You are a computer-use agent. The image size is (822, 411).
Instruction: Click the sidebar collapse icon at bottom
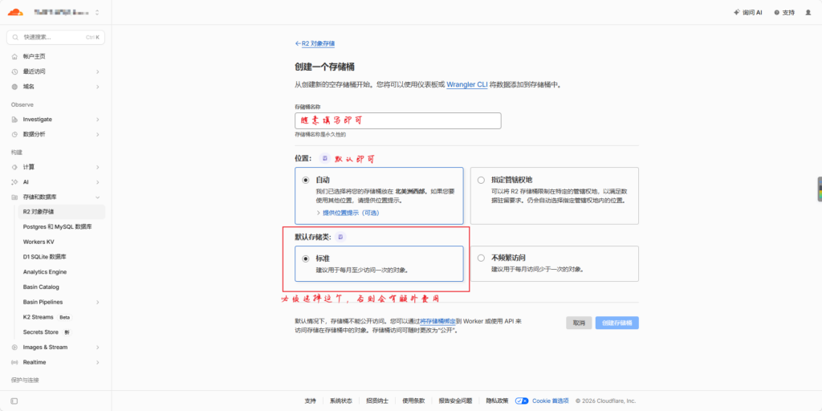[14, 401]
